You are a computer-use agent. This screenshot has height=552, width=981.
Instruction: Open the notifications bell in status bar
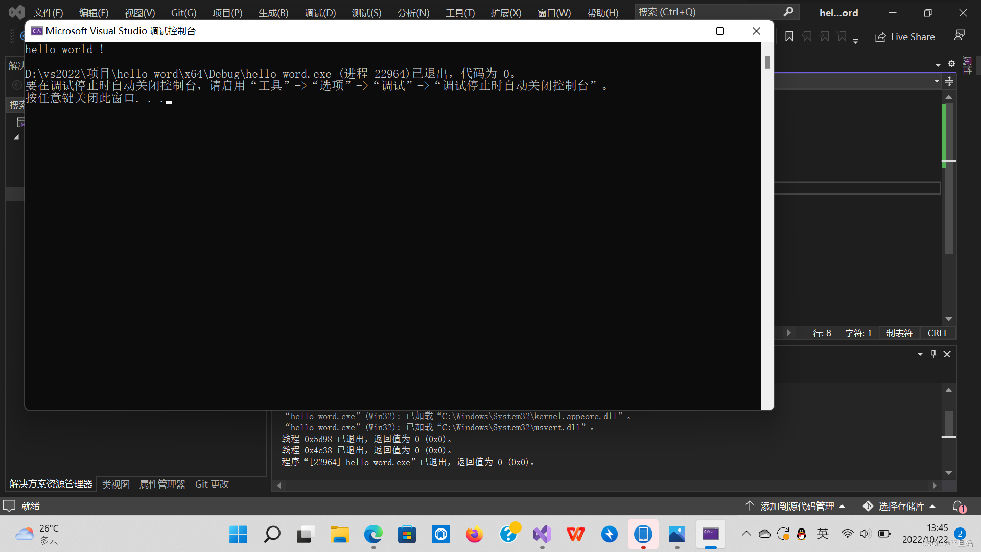(x=958, y=506)
